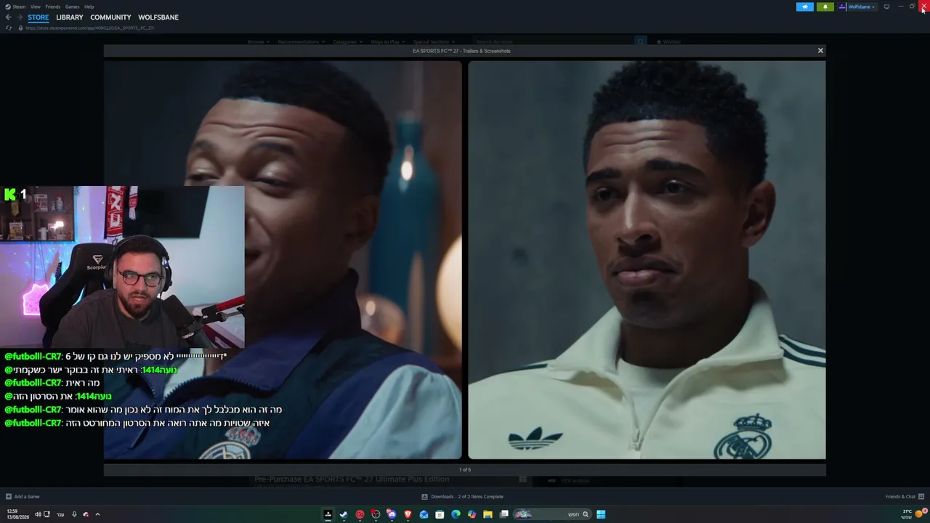Go forward with the forward arrow

[x=20, y=17]
